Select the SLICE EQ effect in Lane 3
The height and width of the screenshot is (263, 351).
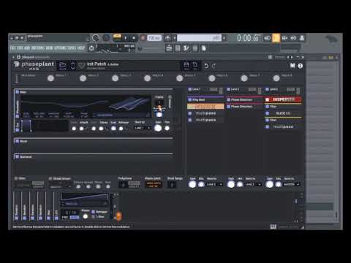pyautogui.click(x=283, y=113)
